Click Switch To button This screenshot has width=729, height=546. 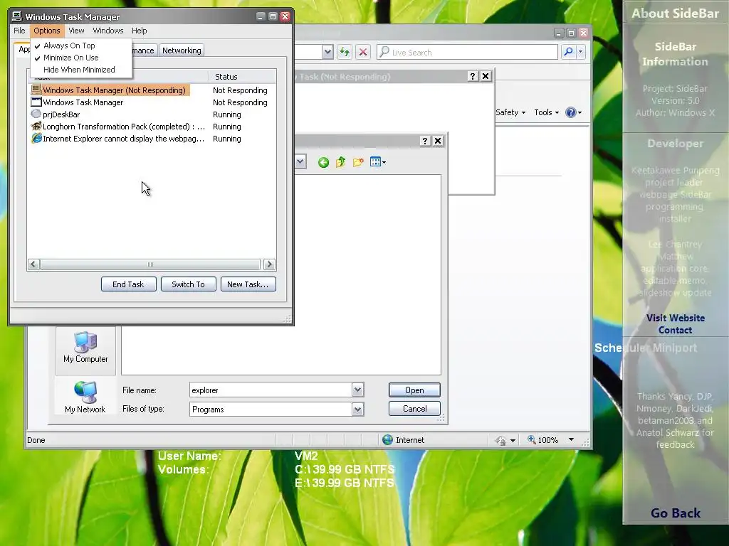pos(188,284)
